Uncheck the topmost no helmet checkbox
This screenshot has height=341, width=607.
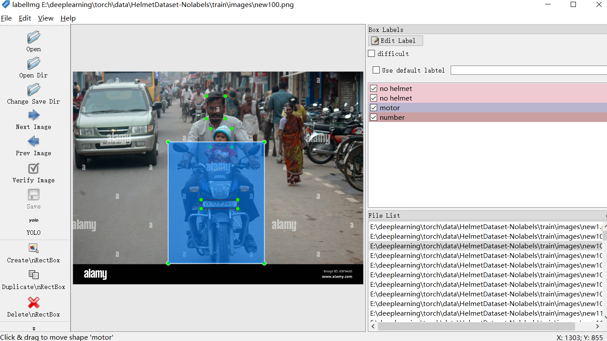[374, 88]
